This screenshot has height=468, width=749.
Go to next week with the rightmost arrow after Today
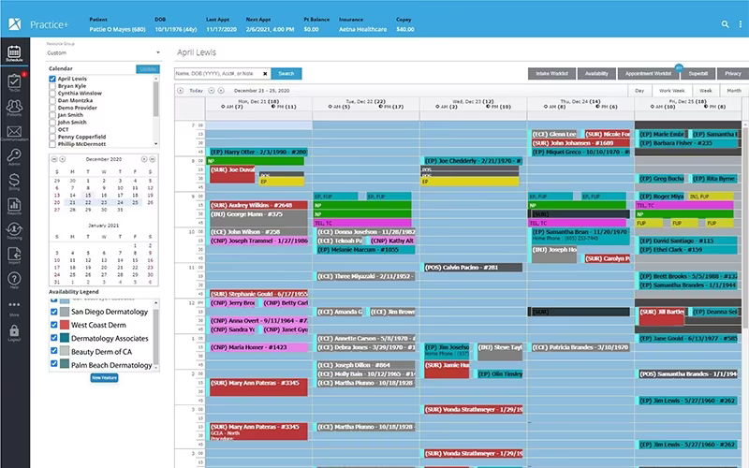pyautogui.click(x=221, y=90)
